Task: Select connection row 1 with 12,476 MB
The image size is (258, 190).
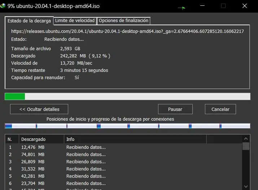Action: pos(123,147)
